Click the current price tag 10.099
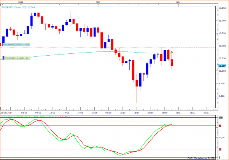Screen dimensions: 229x160 tap(222, 66)
